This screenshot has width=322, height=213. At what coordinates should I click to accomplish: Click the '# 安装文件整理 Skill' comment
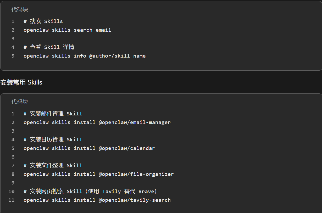click(53, 166)
